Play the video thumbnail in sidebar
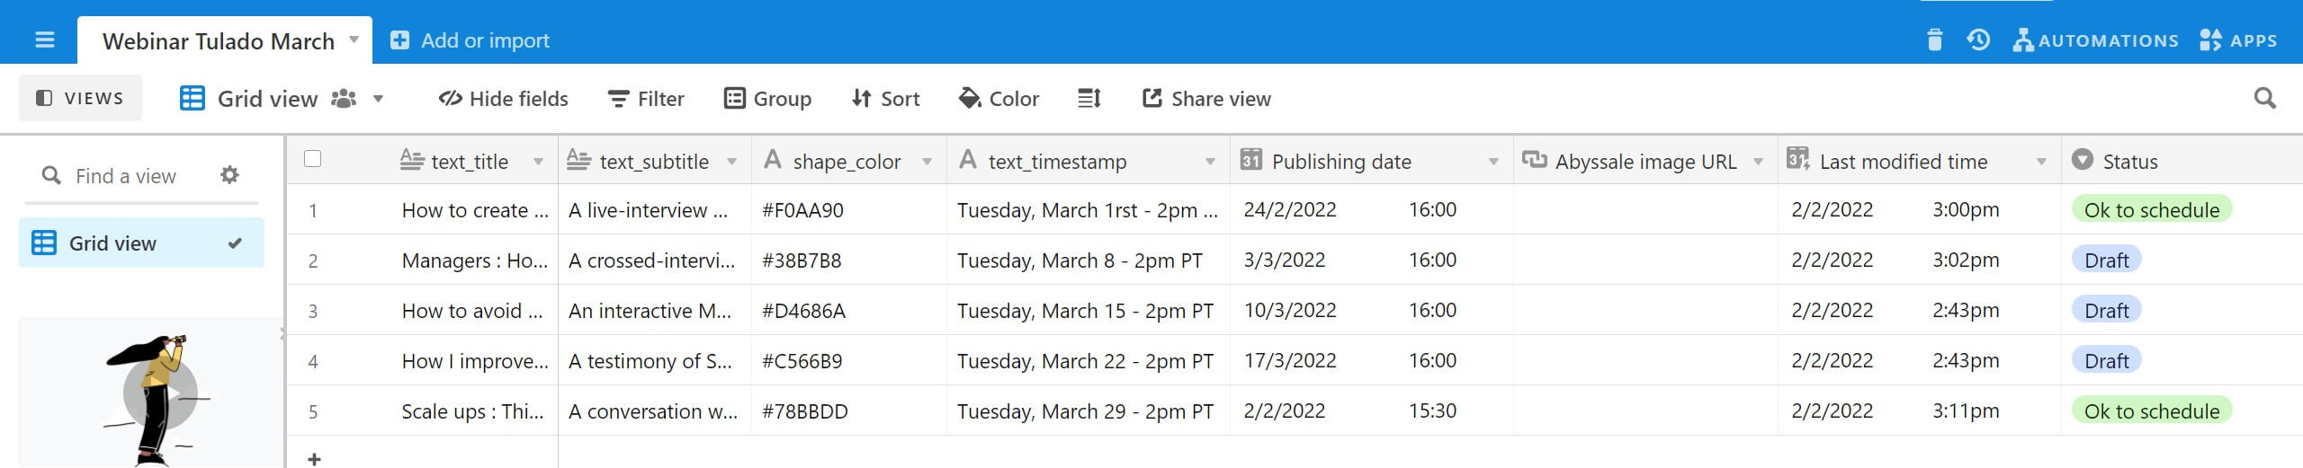The width and height of the screenshot is (2303, 468). pyautogui.click(x=160, y=393)
